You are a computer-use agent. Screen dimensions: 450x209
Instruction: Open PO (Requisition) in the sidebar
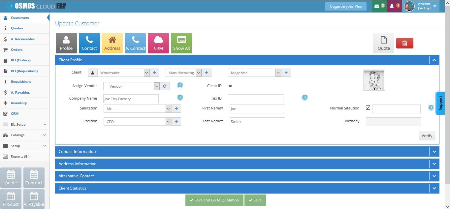(x=25, y=71)
